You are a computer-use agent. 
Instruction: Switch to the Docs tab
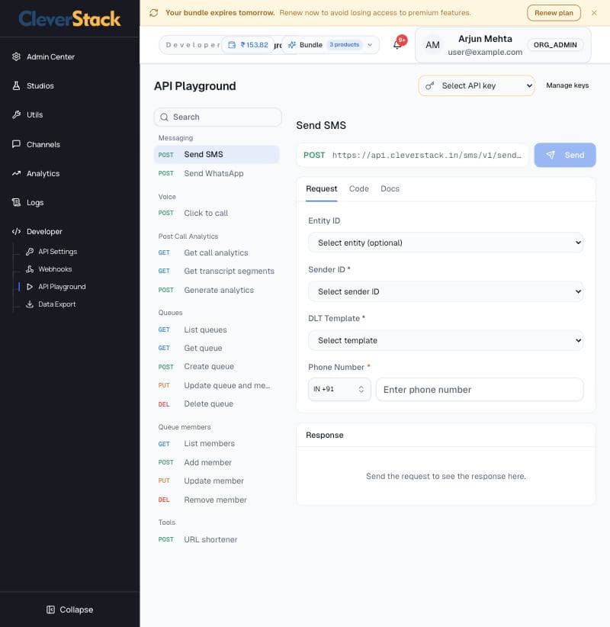[x=390, y=188]
